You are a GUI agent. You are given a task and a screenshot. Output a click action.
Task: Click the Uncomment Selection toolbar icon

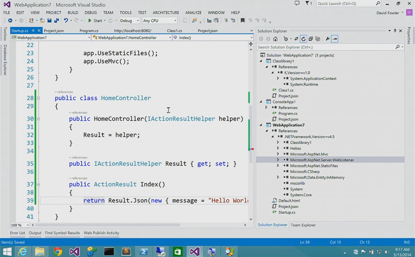[x=233, y=21]
